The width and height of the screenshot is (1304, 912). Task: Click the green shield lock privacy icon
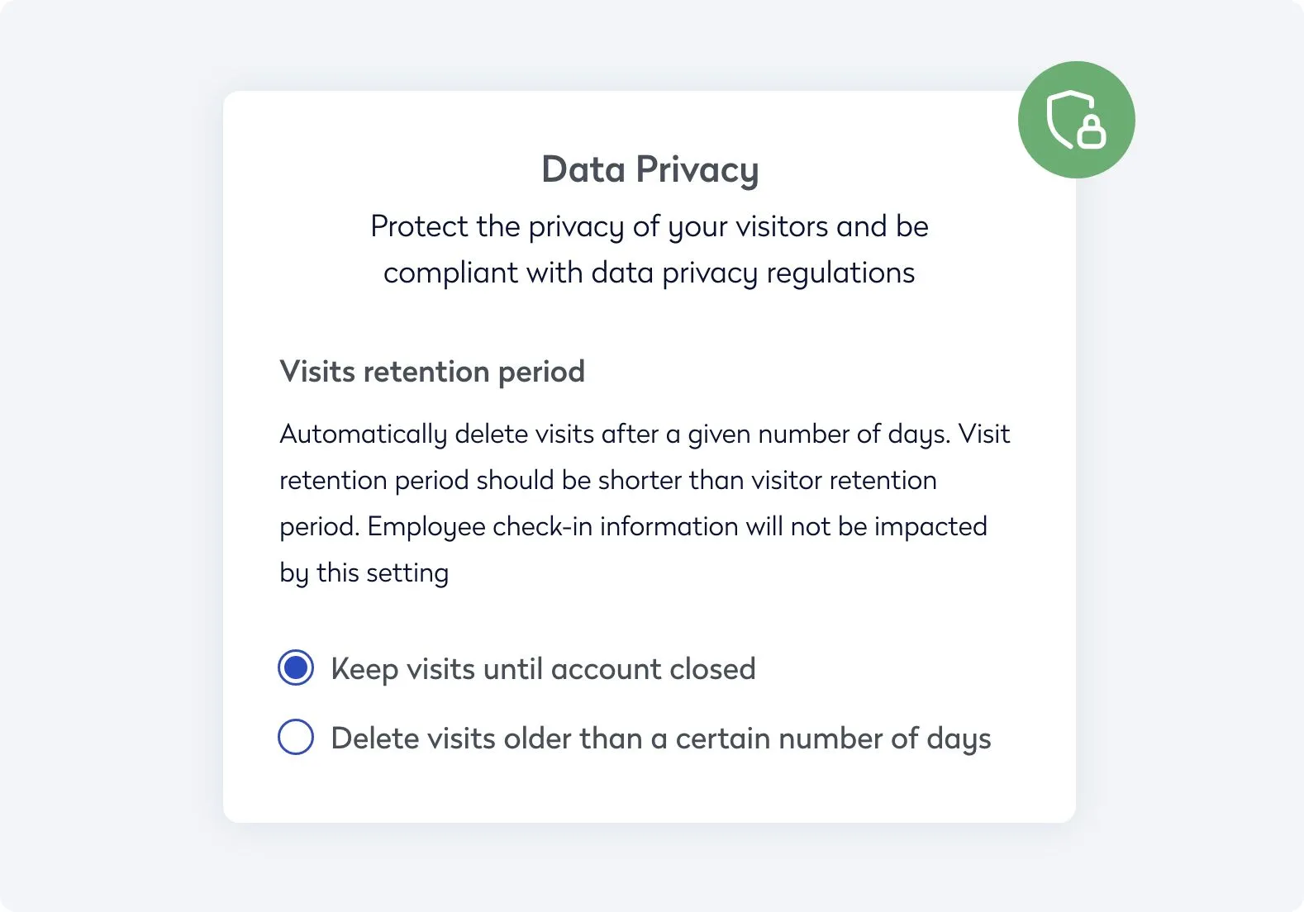click(1076, 120)
